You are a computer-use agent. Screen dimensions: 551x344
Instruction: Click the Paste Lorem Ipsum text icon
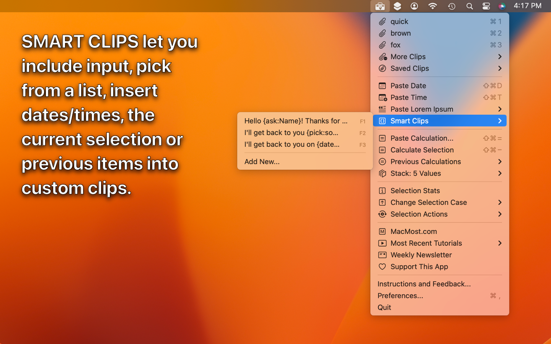tap(382, 109)
